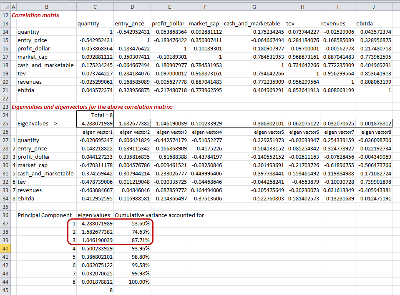The width and height of the screenshot is (400, 295).
Task: Select the highlighted row 40 header
Action: point(5,249)
